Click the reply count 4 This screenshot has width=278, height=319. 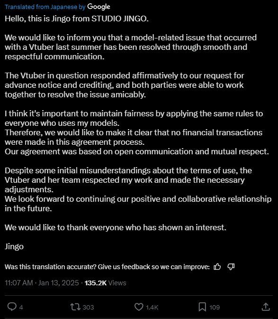pos(21,307)
